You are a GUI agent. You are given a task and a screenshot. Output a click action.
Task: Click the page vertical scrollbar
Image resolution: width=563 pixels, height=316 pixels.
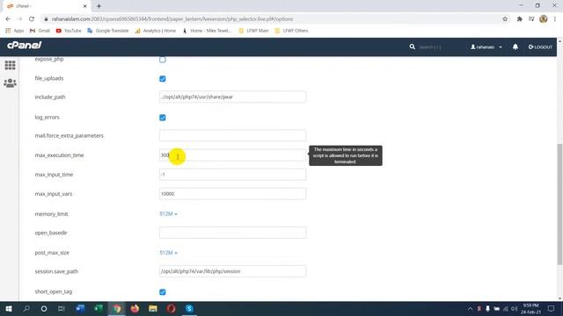tap(559, 205)
